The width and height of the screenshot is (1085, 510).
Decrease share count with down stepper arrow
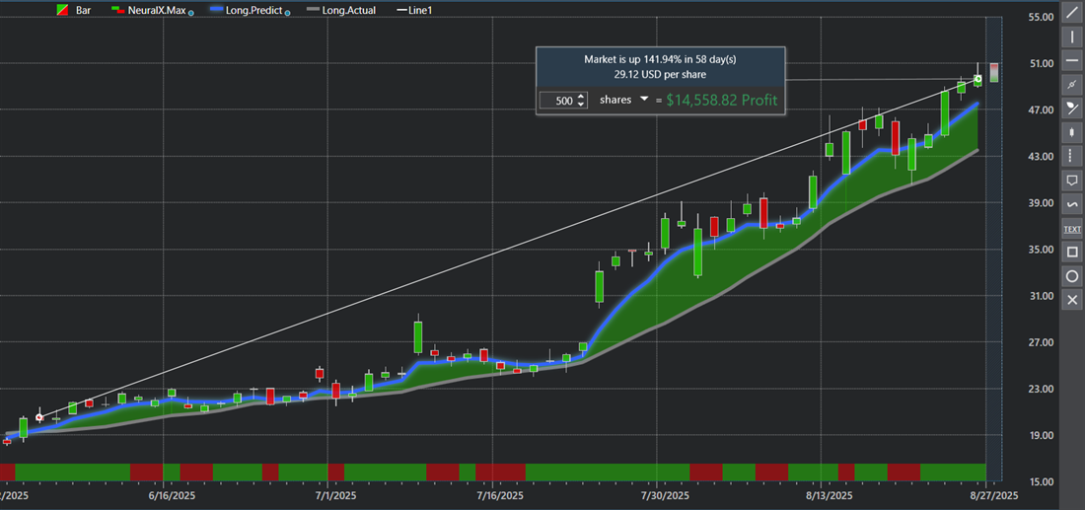[581, 105]
